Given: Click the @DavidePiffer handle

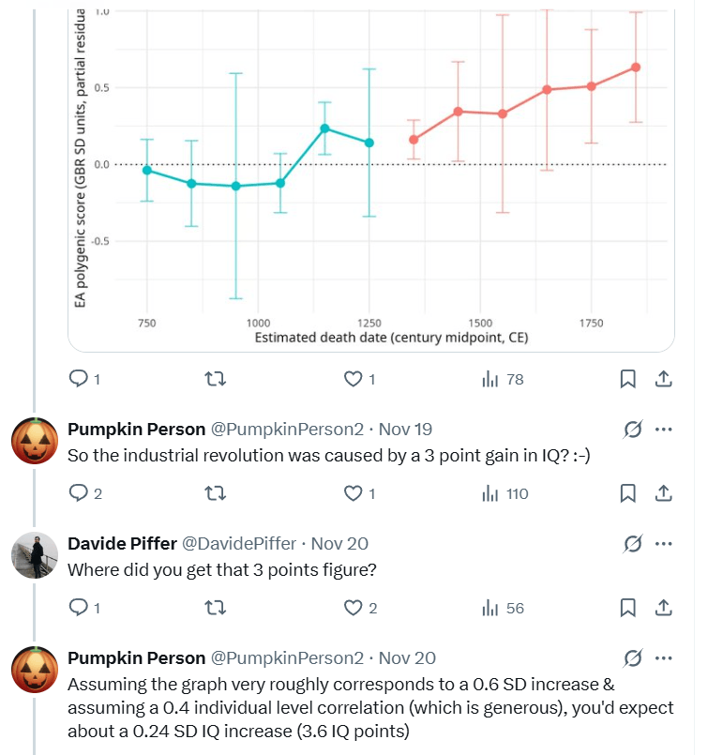Looking at the screenshot, I should (x=238, y=544).
